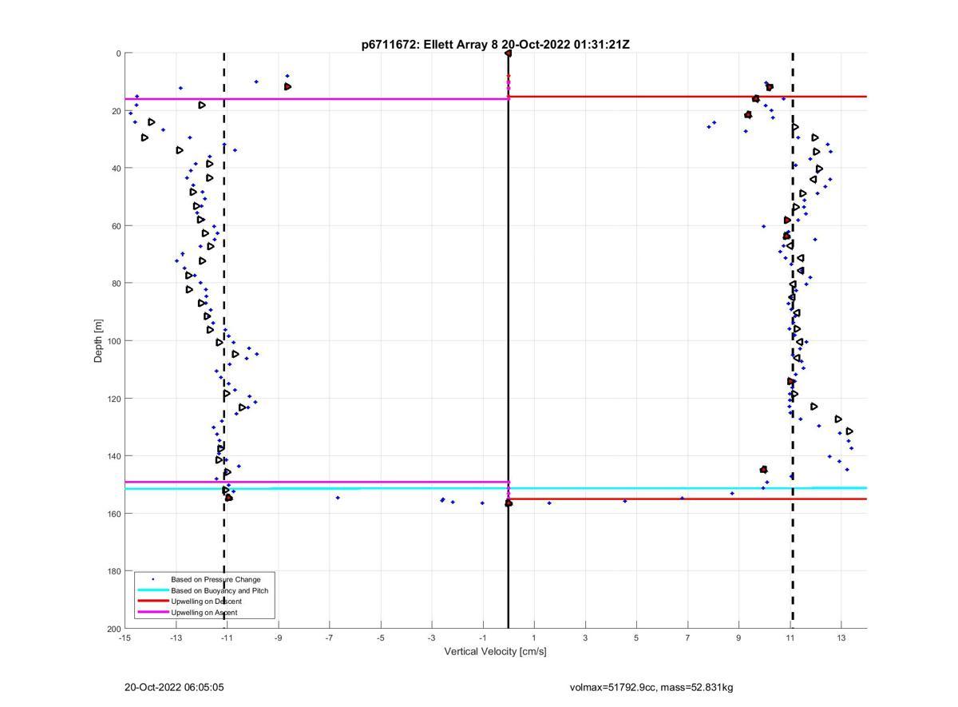Click x-axis tick label -3

431,637
